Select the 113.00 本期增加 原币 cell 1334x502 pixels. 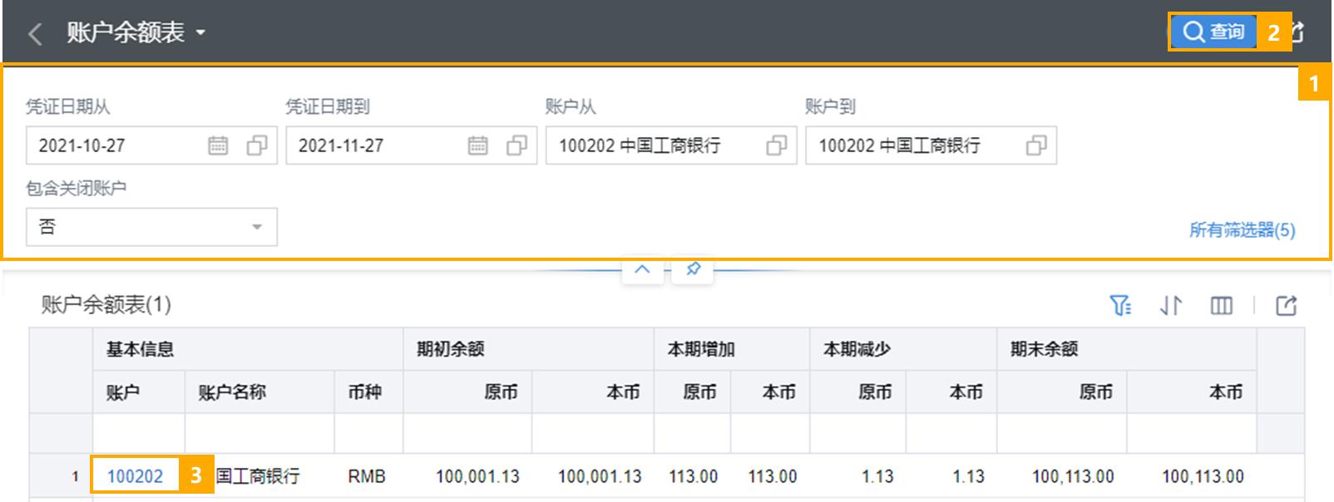[693, 476]
